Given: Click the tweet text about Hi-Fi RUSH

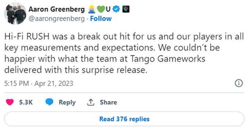Looking at the screenshot, I should (x=124, y=53).
